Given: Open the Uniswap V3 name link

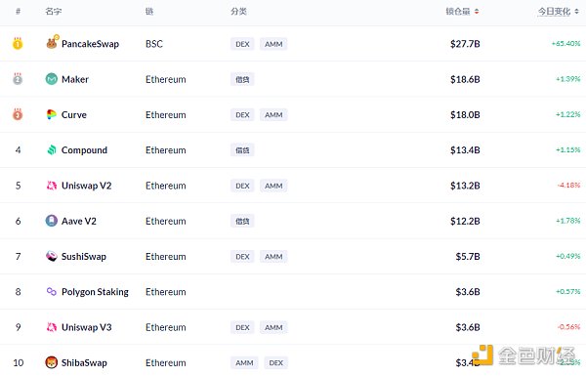Looking at the screenshot, I should click(86, 327).
